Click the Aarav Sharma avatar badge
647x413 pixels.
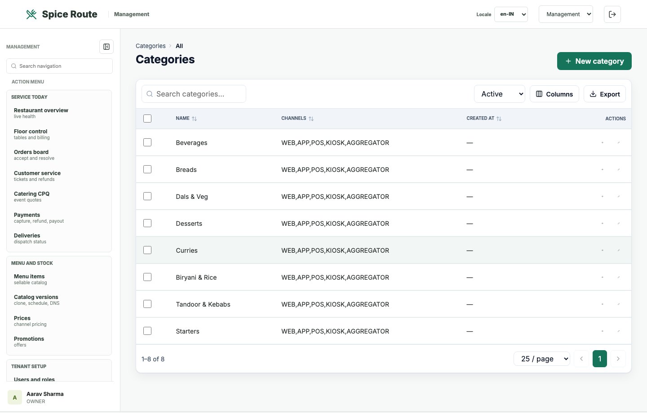point(15,397)
